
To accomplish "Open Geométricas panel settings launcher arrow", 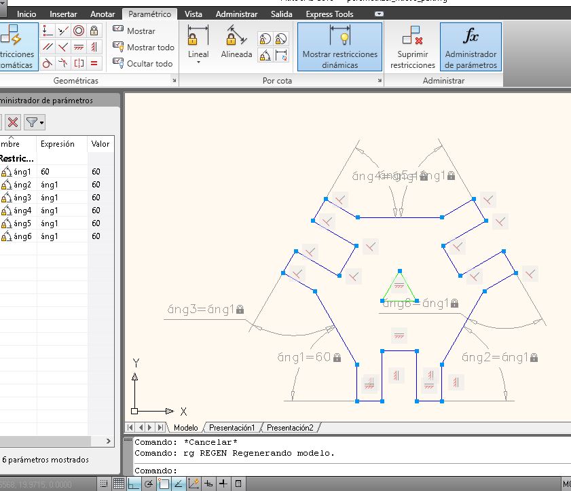I will pyautogui.click(x=174, y=81).
